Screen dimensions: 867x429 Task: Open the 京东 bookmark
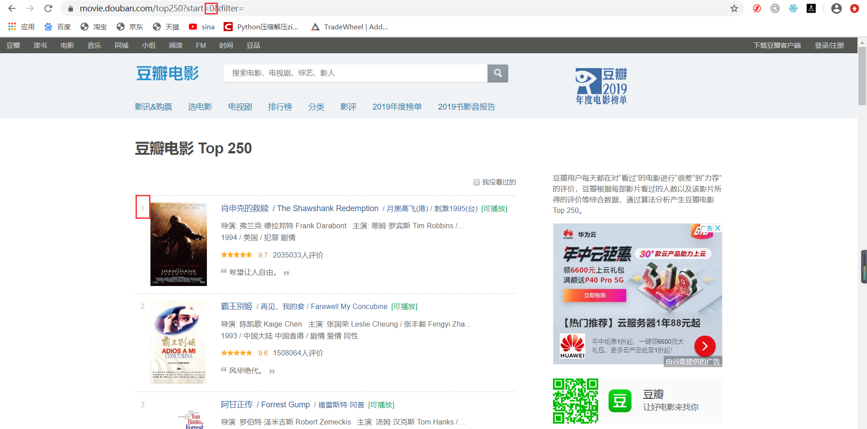click(130, 27)
